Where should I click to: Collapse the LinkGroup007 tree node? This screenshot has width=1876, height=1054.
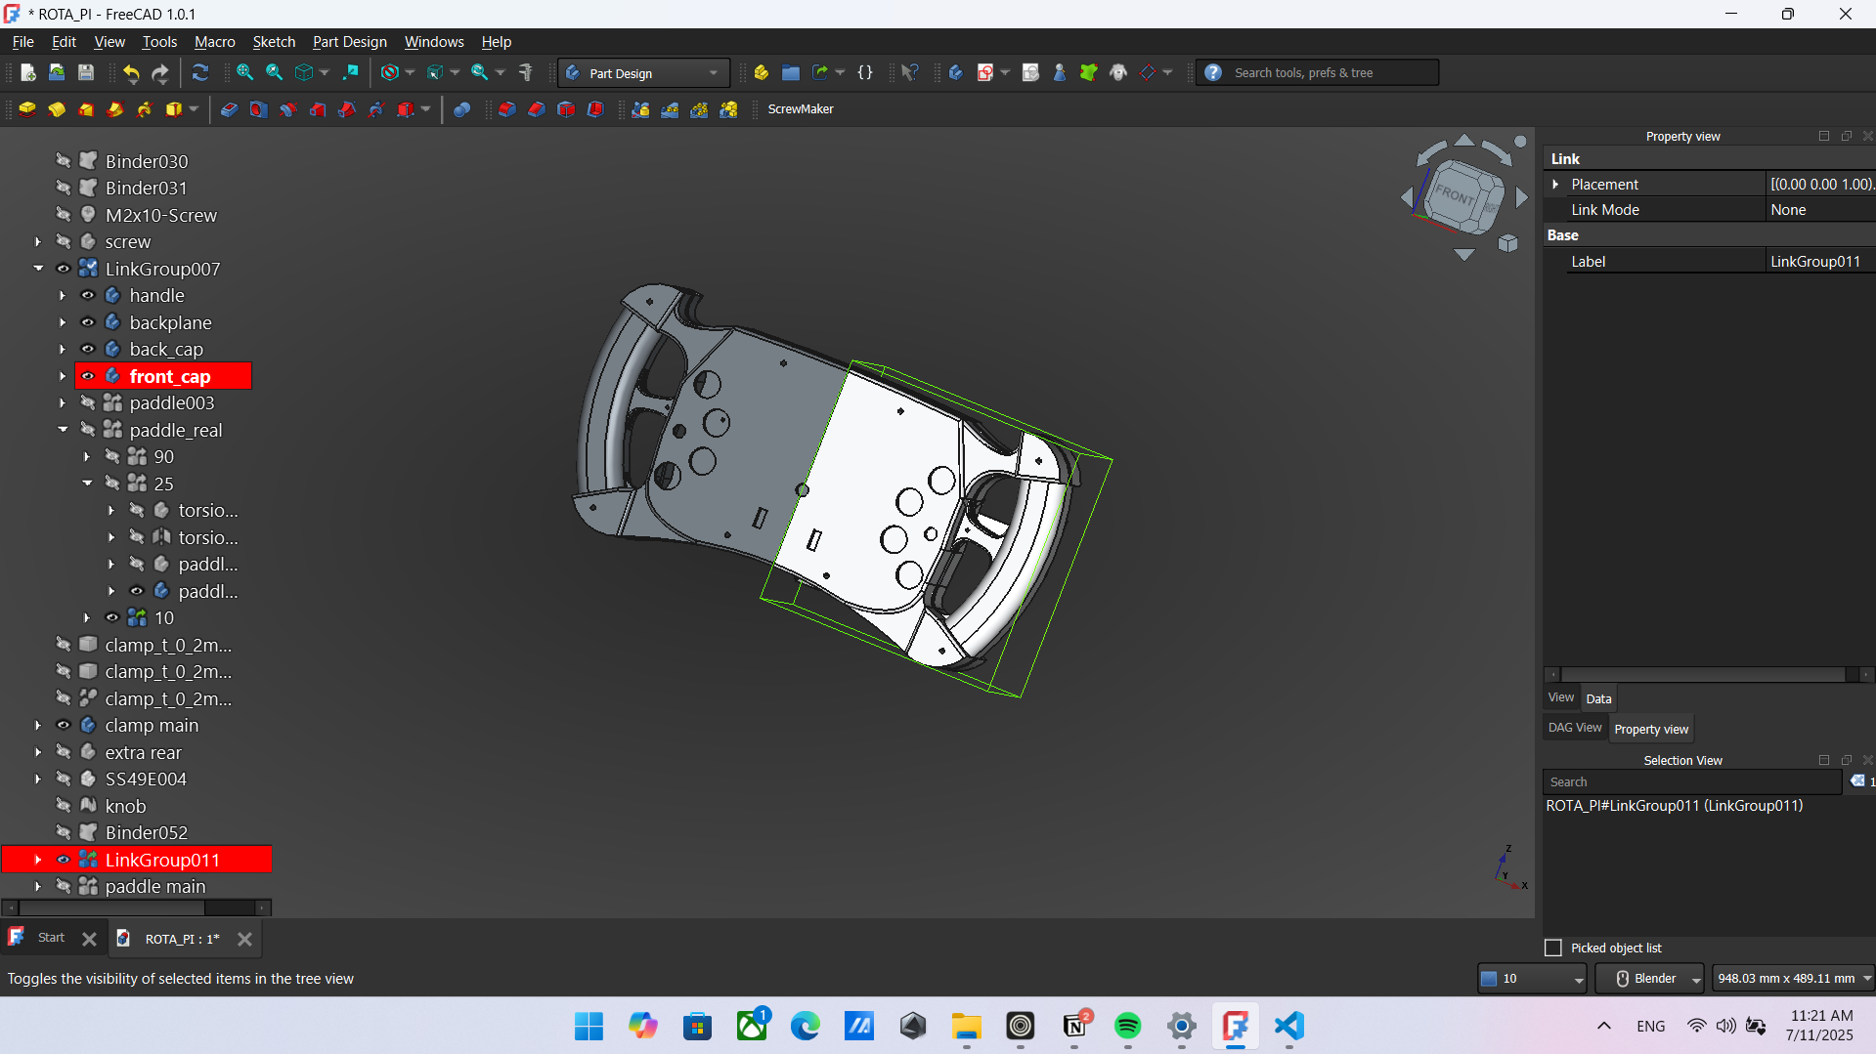pyautogui.click(x=38, y=269)
